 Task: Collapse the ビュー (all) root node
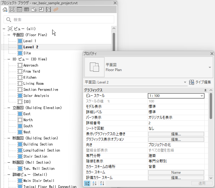pyautogui.click(x=4, y=29)
